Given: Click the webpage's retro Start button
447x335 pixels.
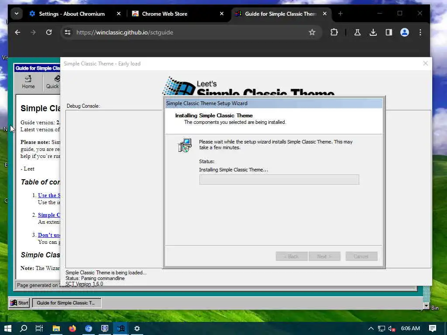Looking at the screenshot, I should [19, 303].
